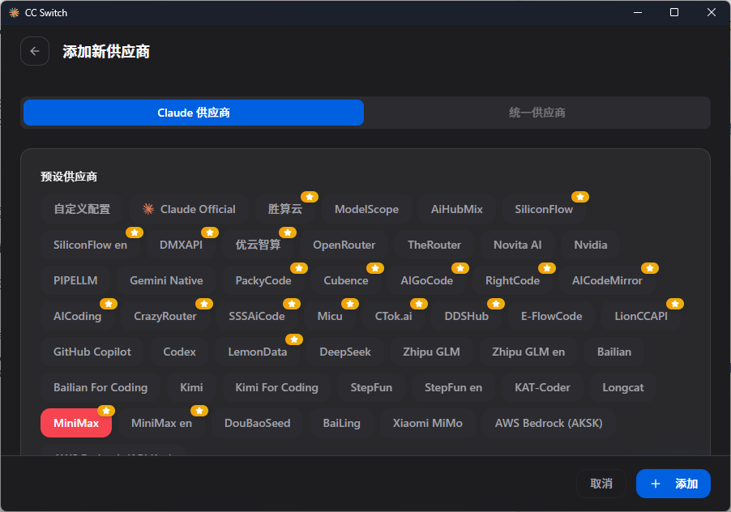This screenshot has height=512, width=731.
Task: Pick the StepFun en preset
Action: 453,387
